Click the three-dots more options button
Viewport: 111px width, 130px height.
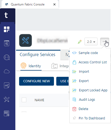[105, 42]
